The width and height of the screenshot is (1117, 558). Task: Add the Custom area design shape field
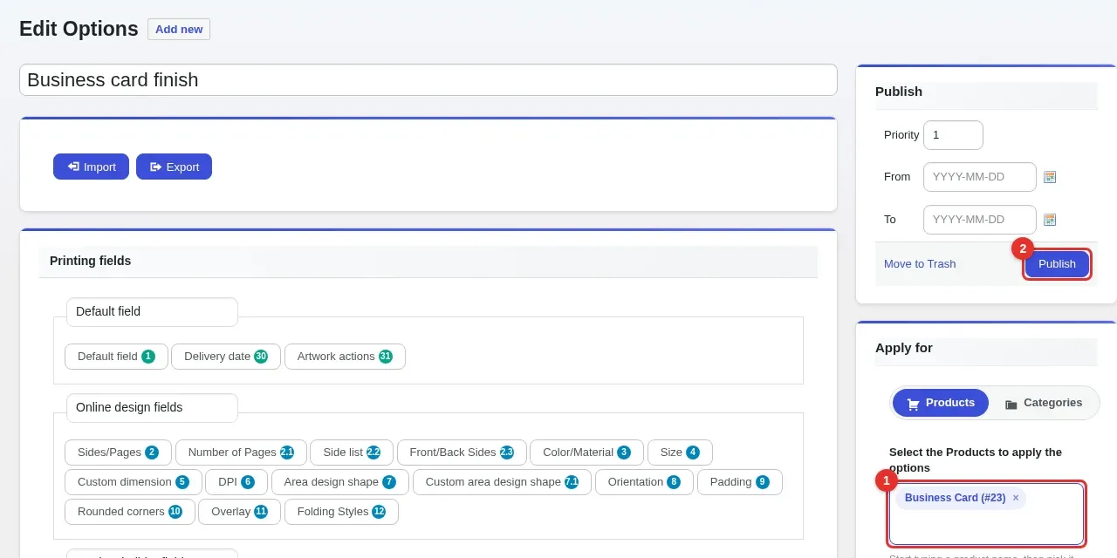tap(502, 482)
